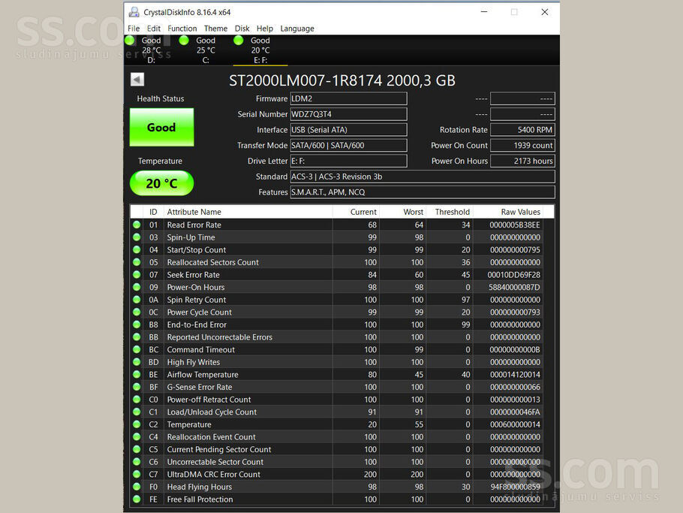Viewport: 683px width, 513px height.
Task: Click raw value 0000005B38EE of Read Error Rate
Action: click(x=514, y=225)
